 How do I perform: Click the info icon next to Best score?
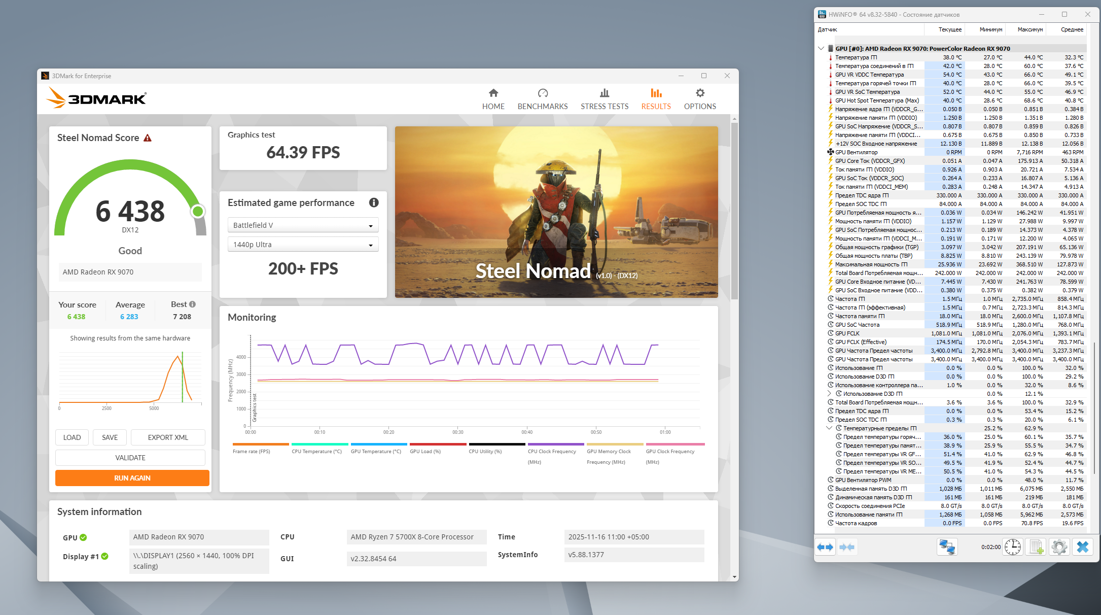point(193,304)
